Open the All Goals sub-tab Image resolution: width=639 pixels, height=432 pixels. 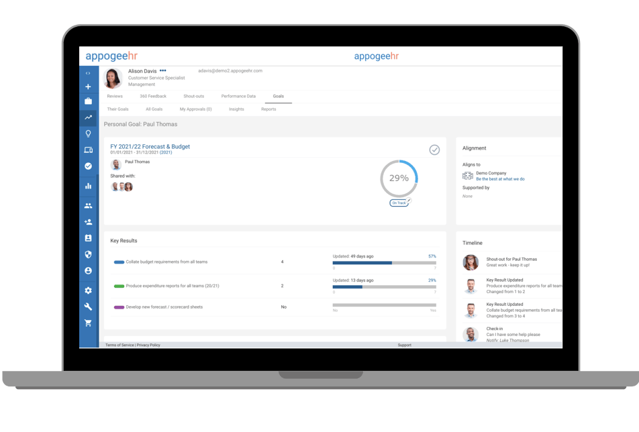pos(154,109)
